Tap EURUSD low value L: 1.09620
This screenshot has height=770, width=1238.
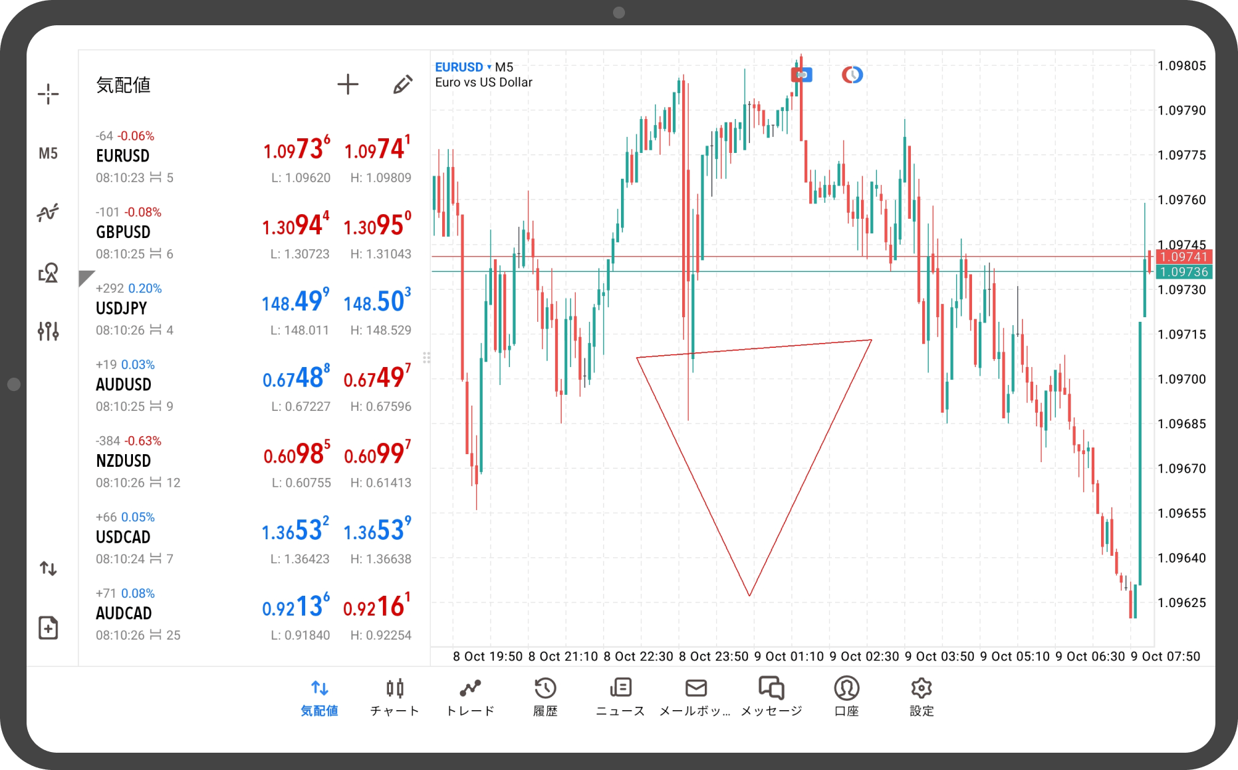point(301,178)
